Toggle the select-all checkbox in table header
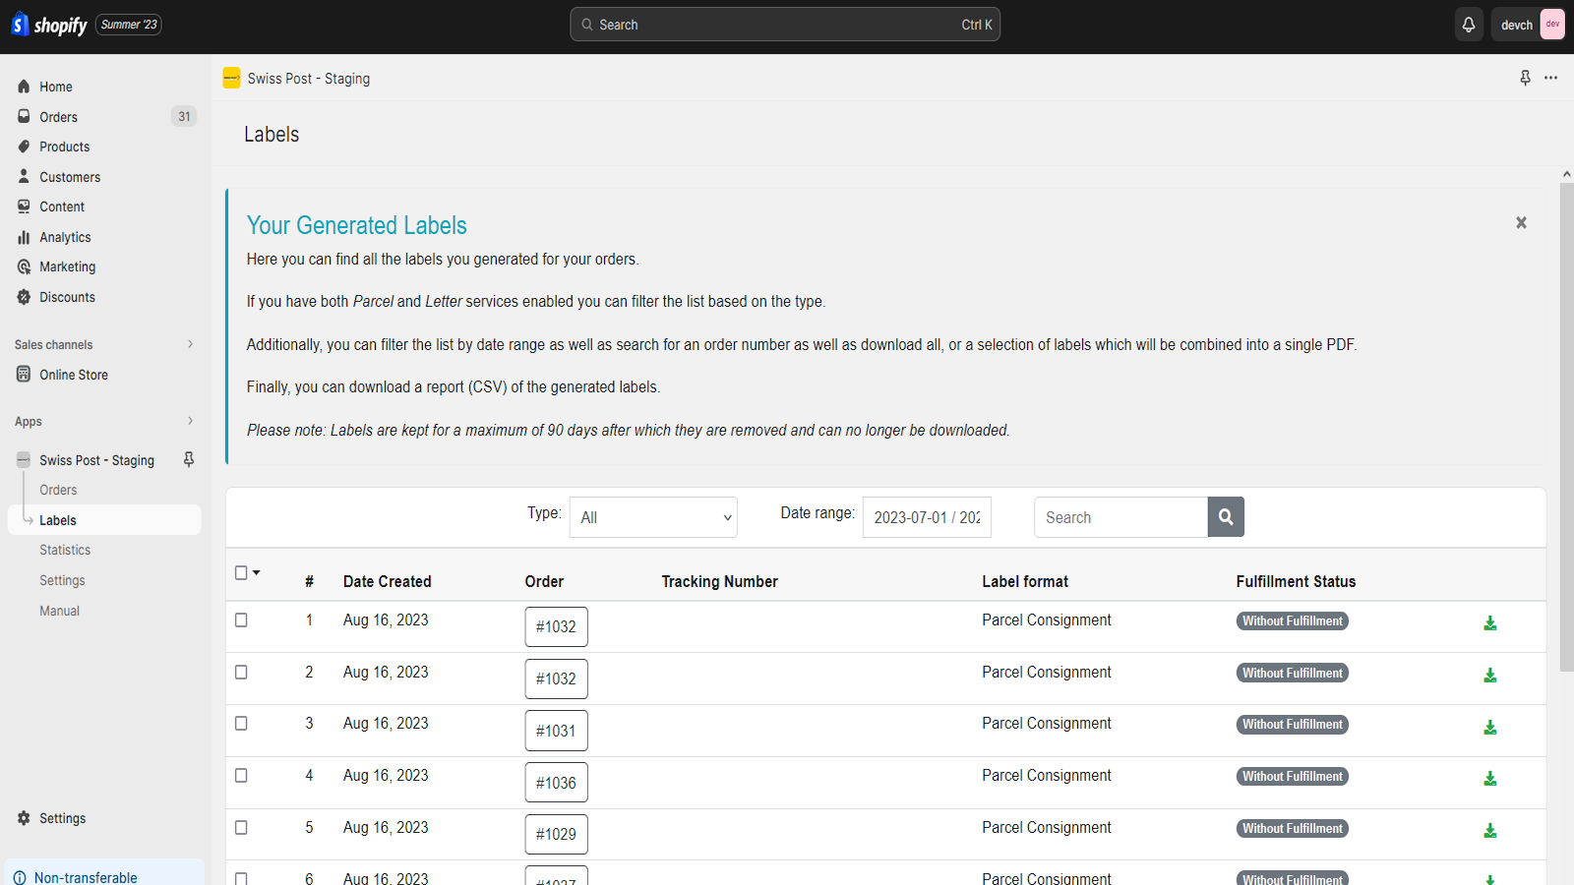 pos(241,573)
